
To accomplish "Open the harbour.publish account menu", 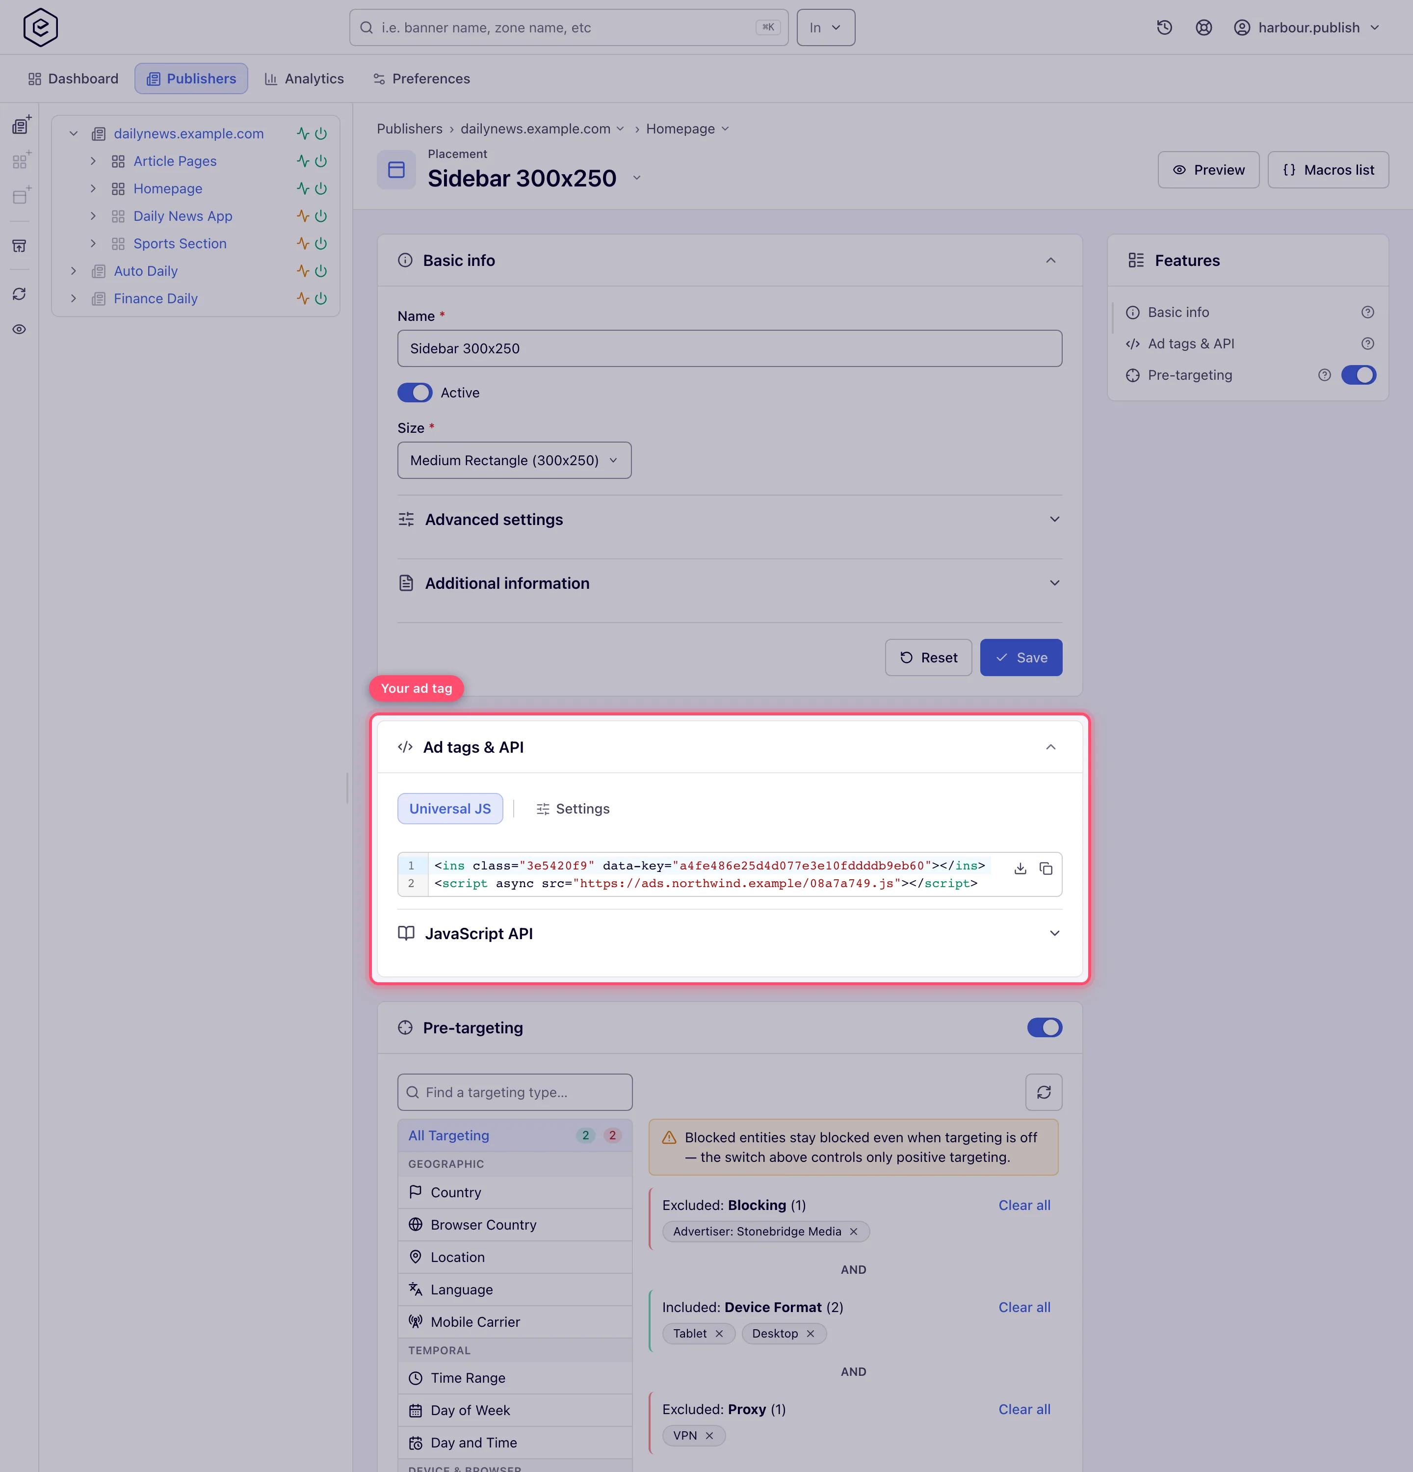I will click(1307, 28).
